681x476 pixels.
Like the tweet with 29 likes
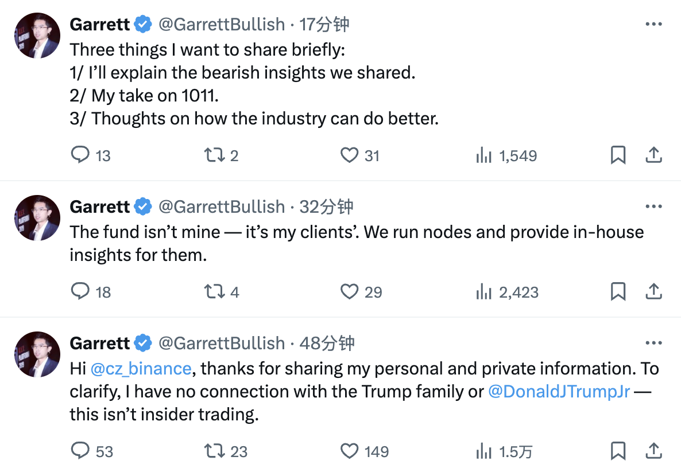(349, 292)
